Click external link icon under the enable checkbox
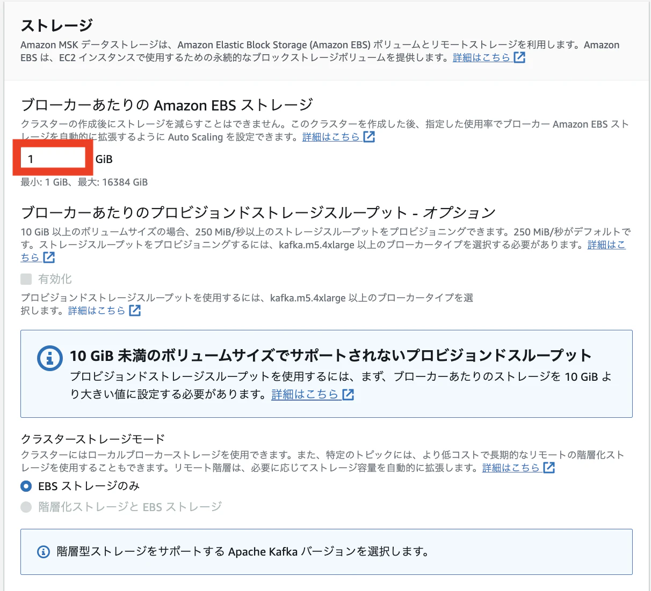 [135, 311]
